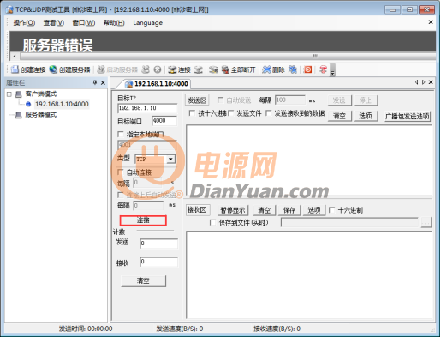441x338 pixels.
Task: Click the last red toolbar icon
Action: pyautogui.click(x=323, y=69)
